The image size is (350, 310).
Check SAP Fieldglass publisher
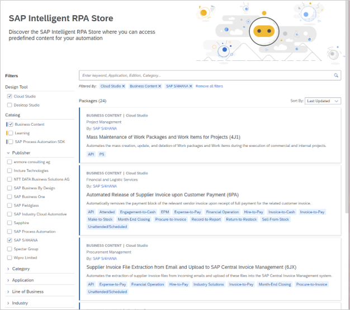point(10,206)
